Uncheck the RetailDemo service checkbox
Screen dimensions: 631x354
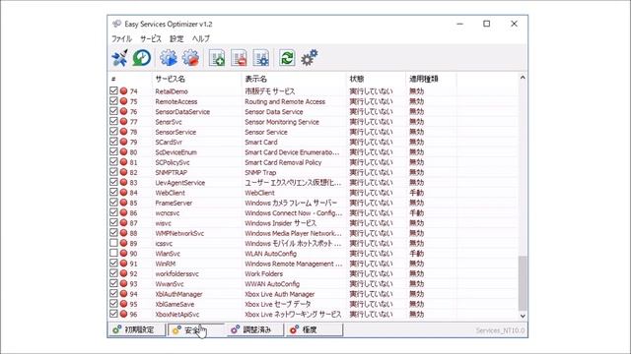click(x=113, y=91)
